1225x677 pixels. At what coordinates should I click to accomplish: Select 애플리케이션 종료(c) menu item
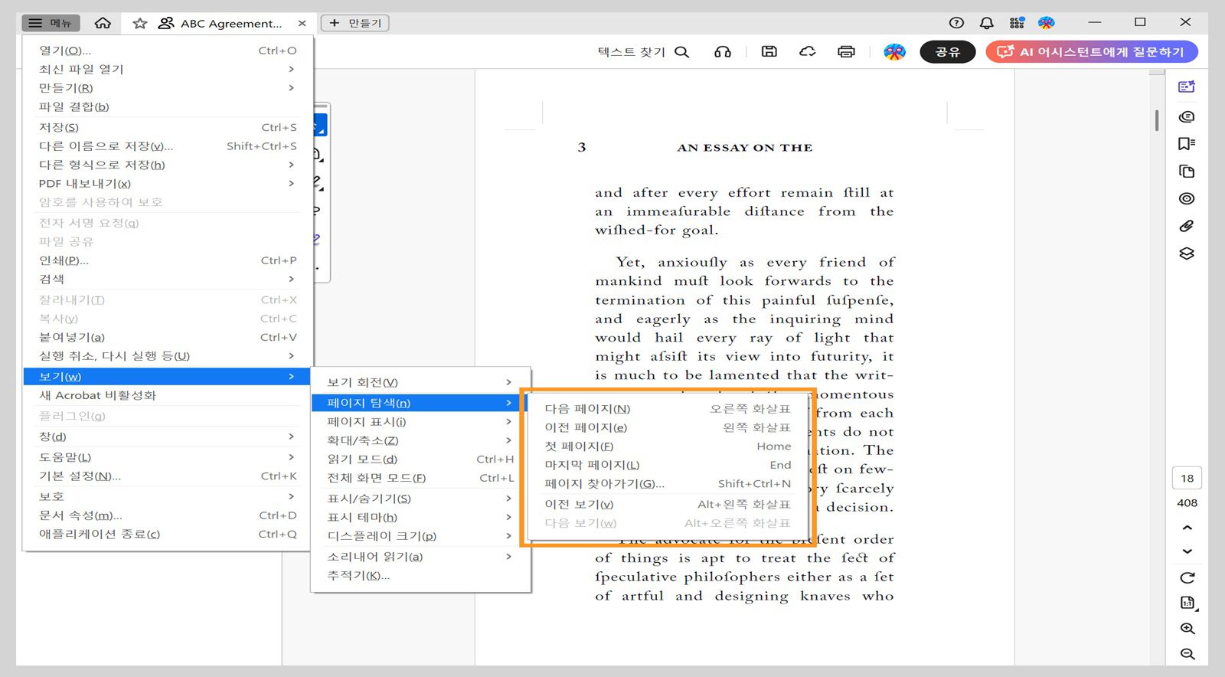pyautogui.click(x=168, y=534)
